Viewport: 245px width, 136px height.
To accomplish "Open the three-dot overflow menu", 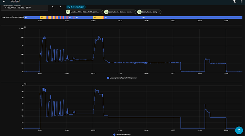I will pos(241,1).
